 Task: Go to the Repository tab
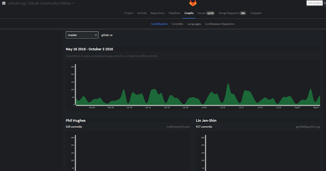[x=158, y=13]
